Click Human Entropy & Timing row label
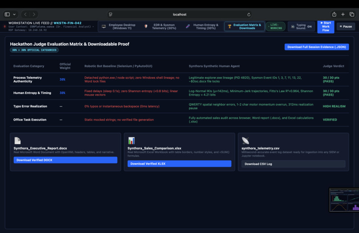The height and width of the screenshot is (233, 359). click(32, 93)
